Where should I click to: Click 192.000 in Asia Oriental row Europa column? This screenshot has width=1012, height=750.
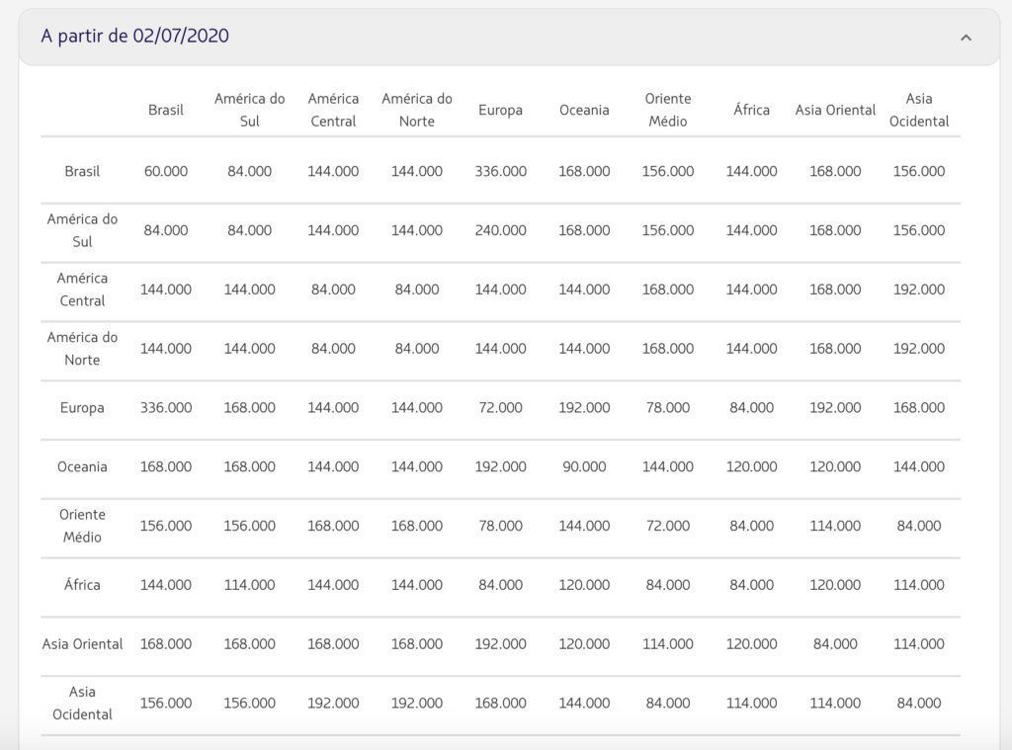tap(500, 643)
